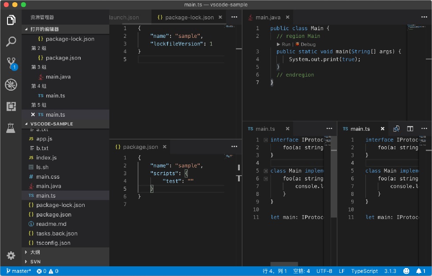Select the package.json tab
The width and height of the screenshot is (432, 276).
(140, 147)
